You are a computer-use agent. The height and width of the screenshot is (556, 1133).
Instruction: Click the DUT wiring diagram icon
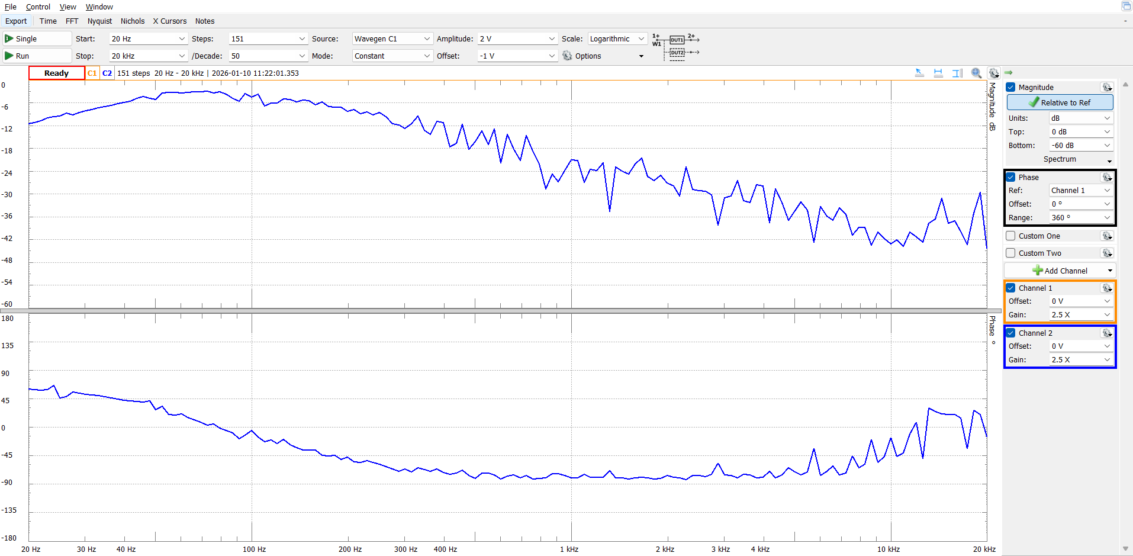[676, 46]
